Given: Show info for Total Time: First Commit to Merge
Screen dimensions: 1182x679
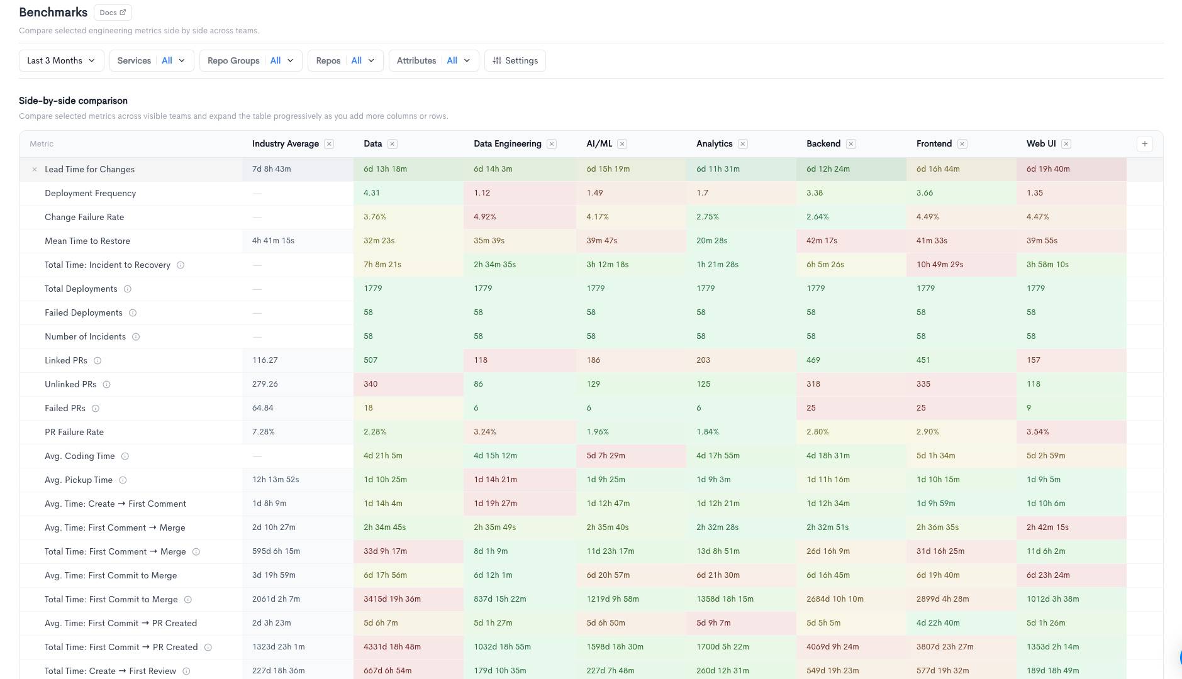Looking at the screenshot, I should (188, 599).
